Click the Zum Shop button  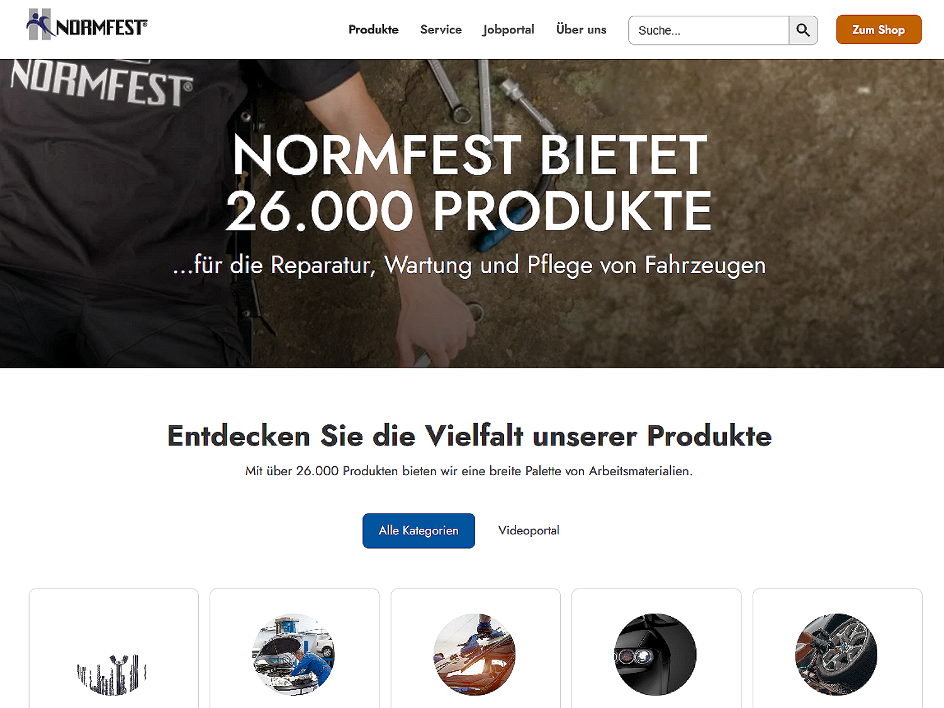point(879,30)
